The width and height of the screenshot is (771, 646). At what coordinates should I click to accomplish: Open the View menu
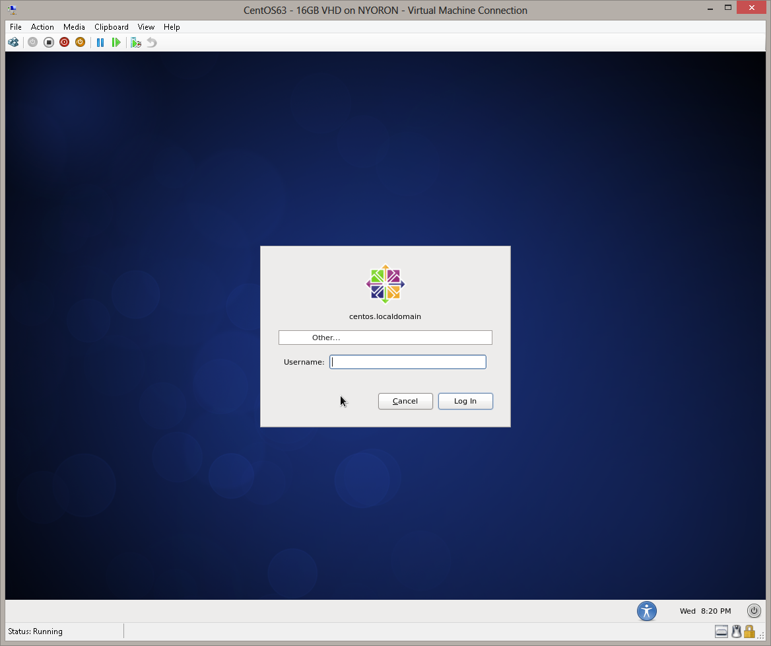pyautogui.click(x=146, y=27)
